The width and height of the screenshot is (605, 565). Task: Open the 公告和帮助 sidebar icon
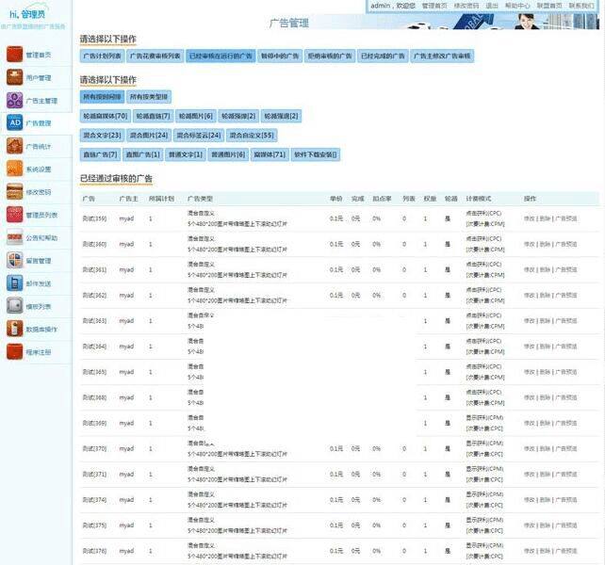click(x=15, y=237)
